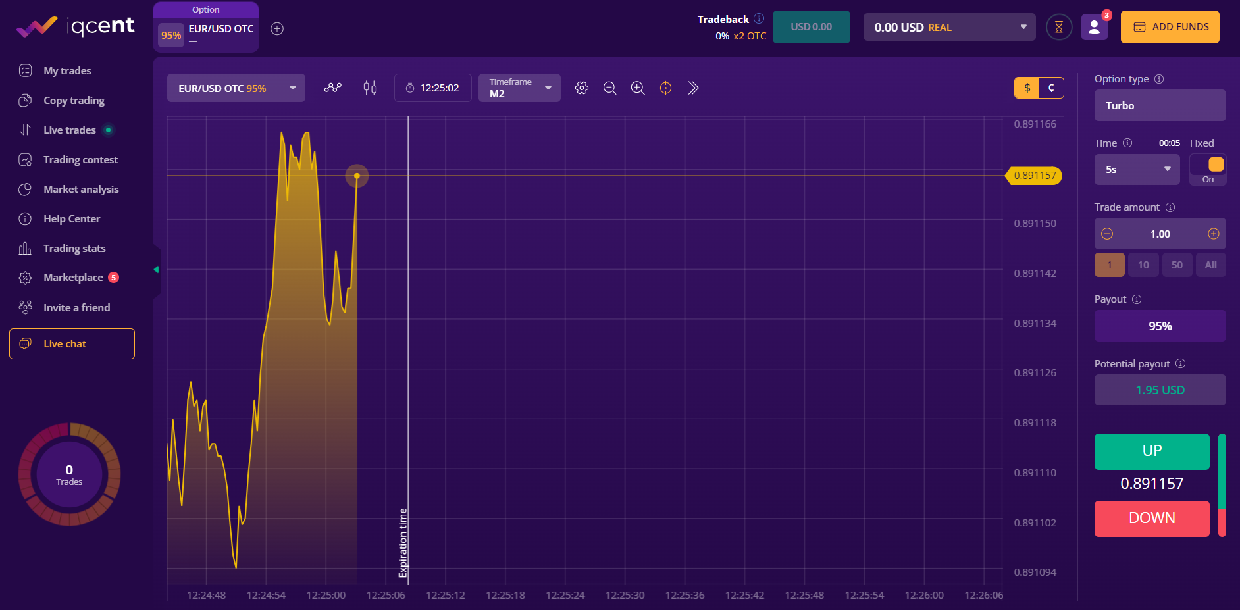Click the Trade amount input field

click(1160, 234)
